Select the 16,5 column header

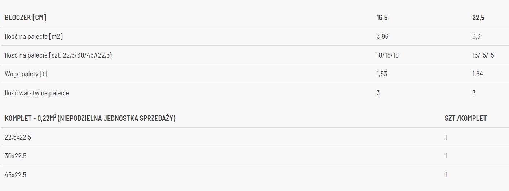coord(382,18)
